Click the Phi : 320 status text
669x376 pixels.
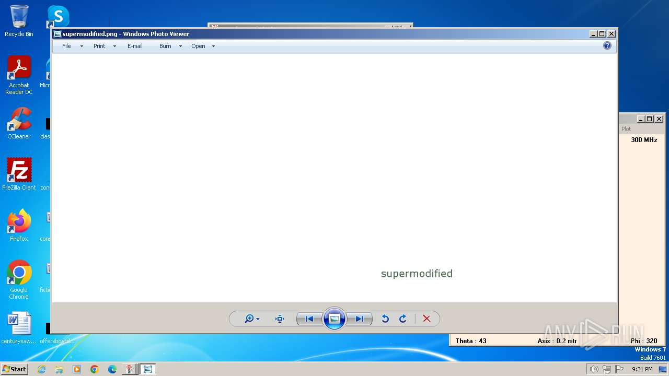644,341
